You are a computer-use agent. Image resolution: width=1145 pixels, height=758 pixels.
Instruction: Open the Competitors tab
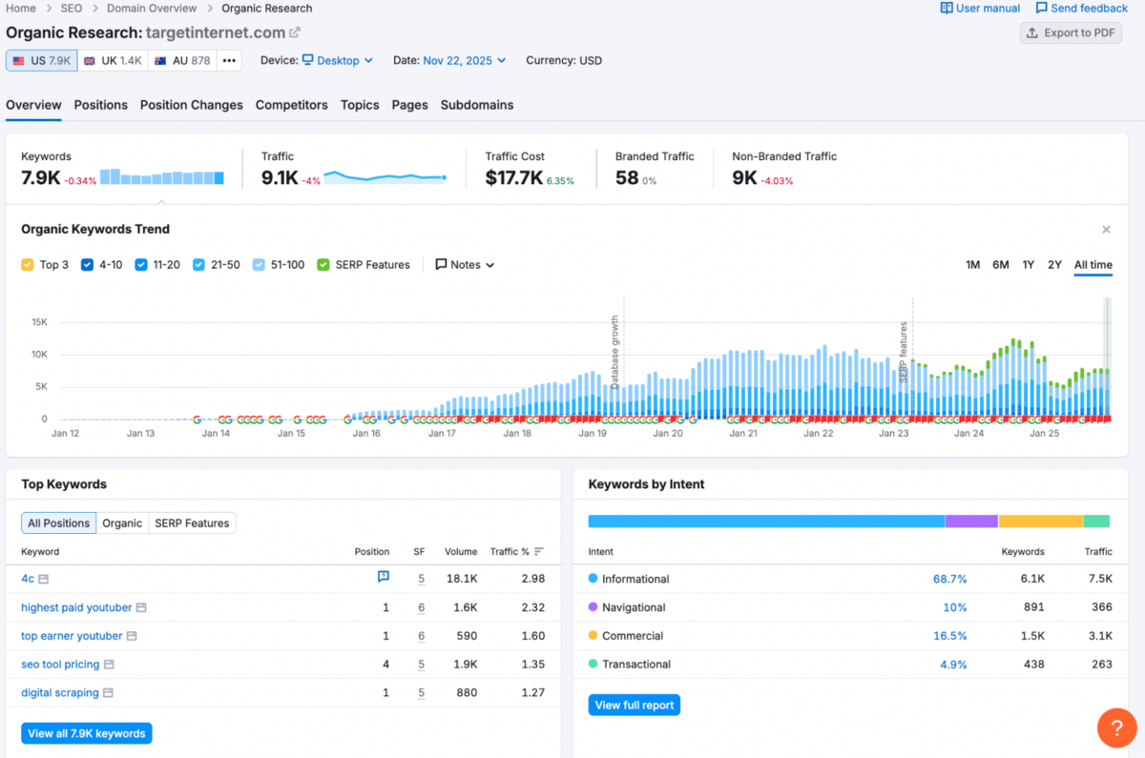292,105
